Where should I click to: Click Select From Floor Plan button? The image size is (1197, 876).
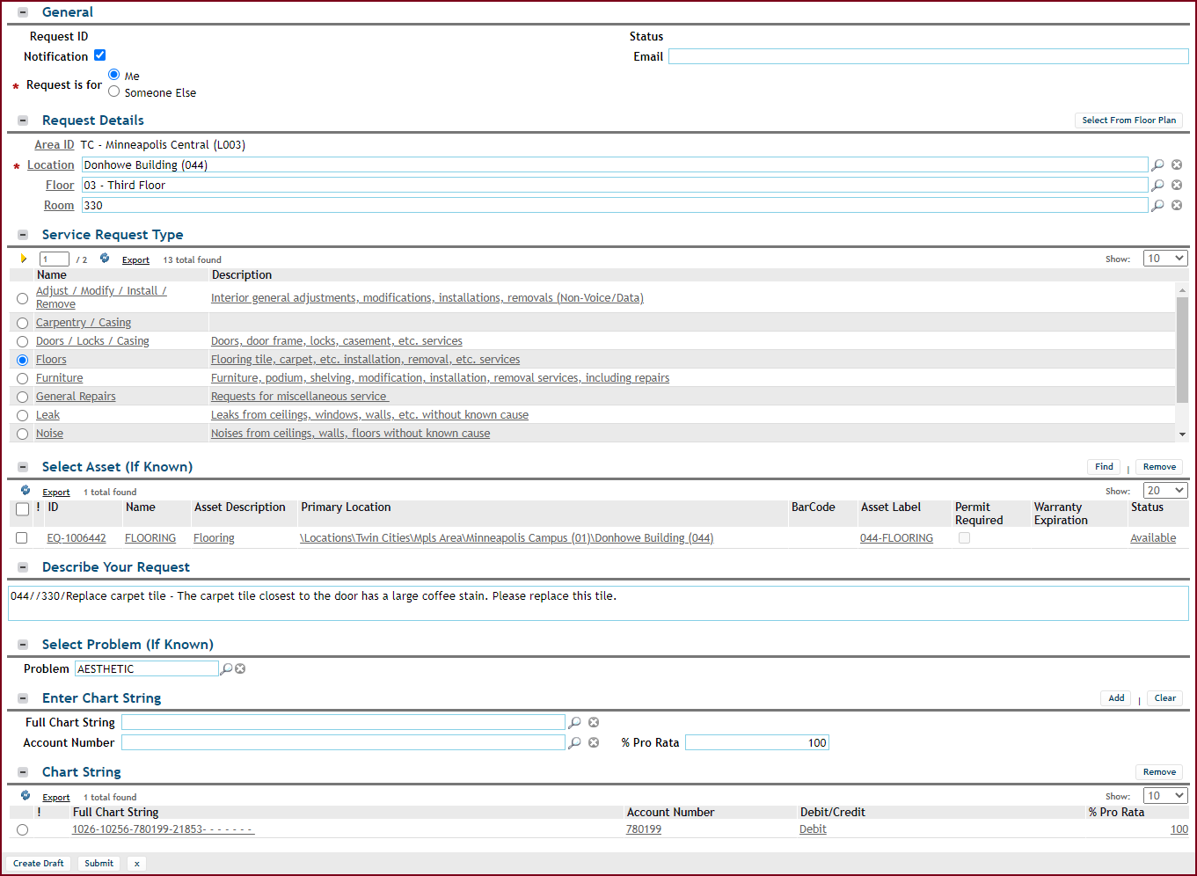1128,120
